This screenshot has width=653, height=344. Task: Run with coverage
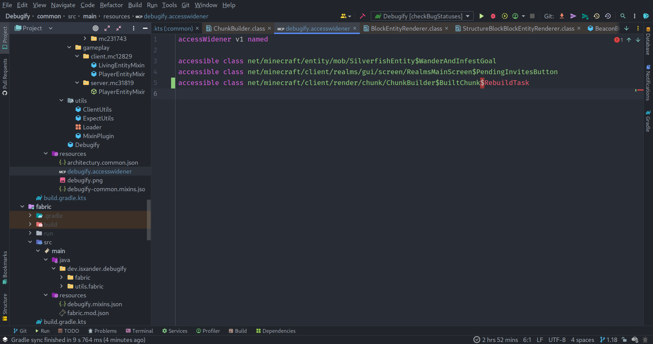(x=505, y=16)
